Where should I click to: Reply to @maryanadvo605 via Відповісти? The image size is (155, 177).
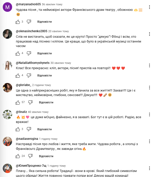44,22
